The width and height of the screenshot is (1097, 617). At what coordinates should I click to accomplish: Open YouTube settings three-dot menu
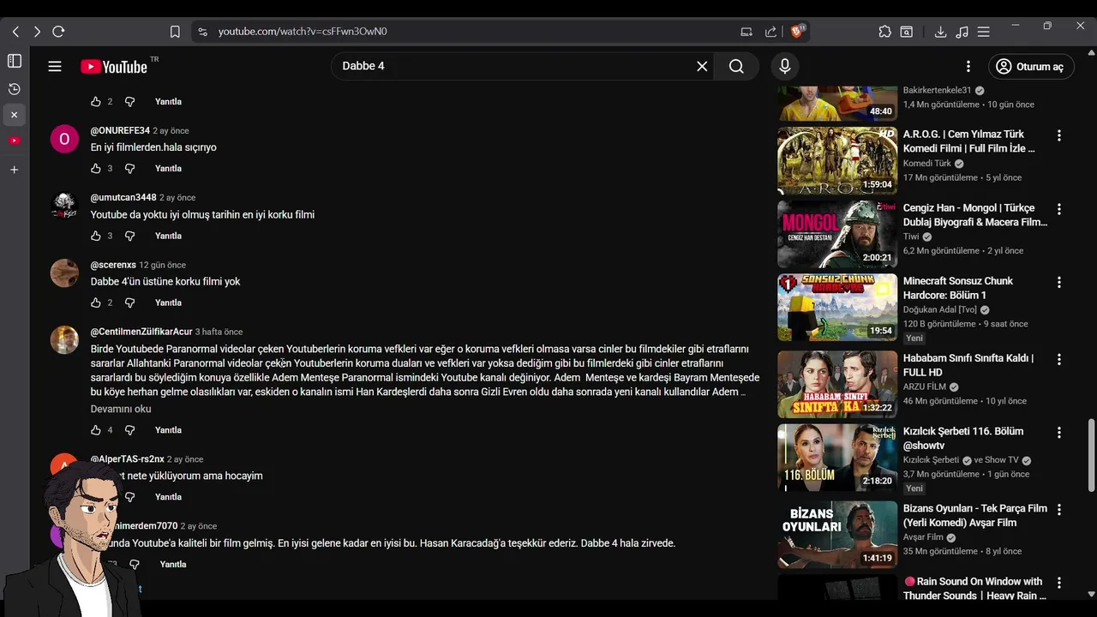968,66
